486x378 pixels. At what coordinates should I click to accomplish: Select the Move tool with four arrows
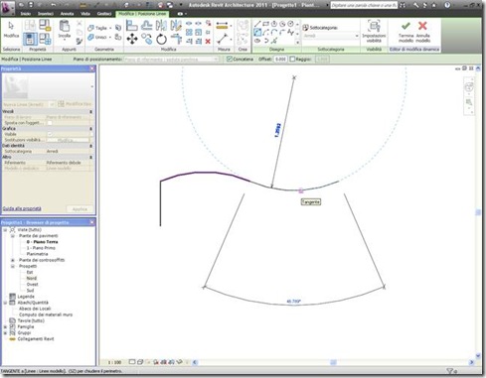pyautogui.click(x=132, y=39)
